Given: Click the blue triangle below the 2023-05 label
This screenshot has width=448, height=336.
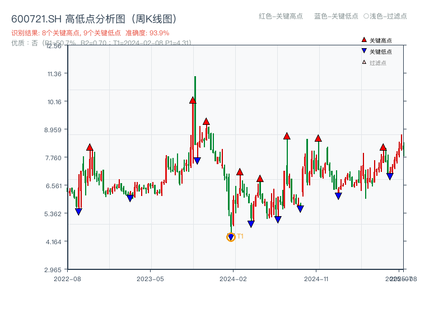Looking at the screenshot, I should [130, 198].
